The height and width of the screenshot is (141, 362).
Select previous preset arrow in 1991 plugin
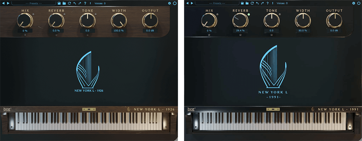[187, 3]
